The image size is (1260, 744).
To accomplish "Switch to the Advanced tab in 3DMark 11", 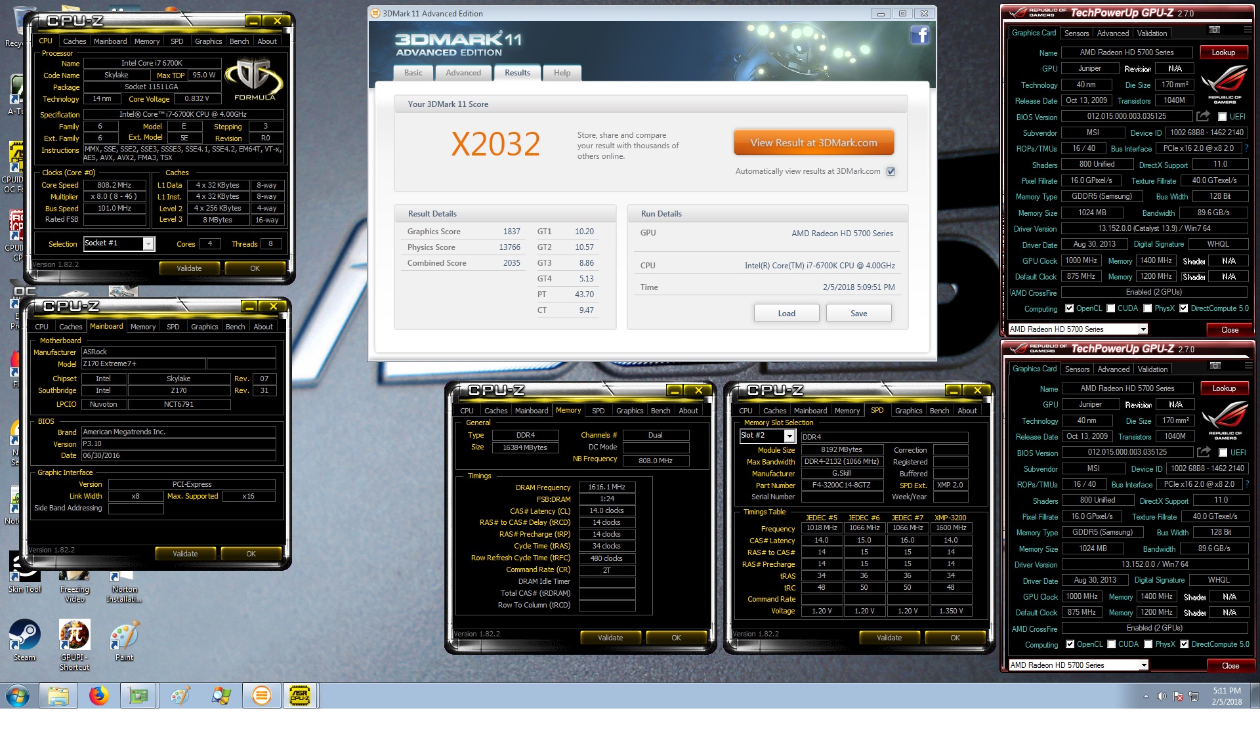I will [463, 73].
